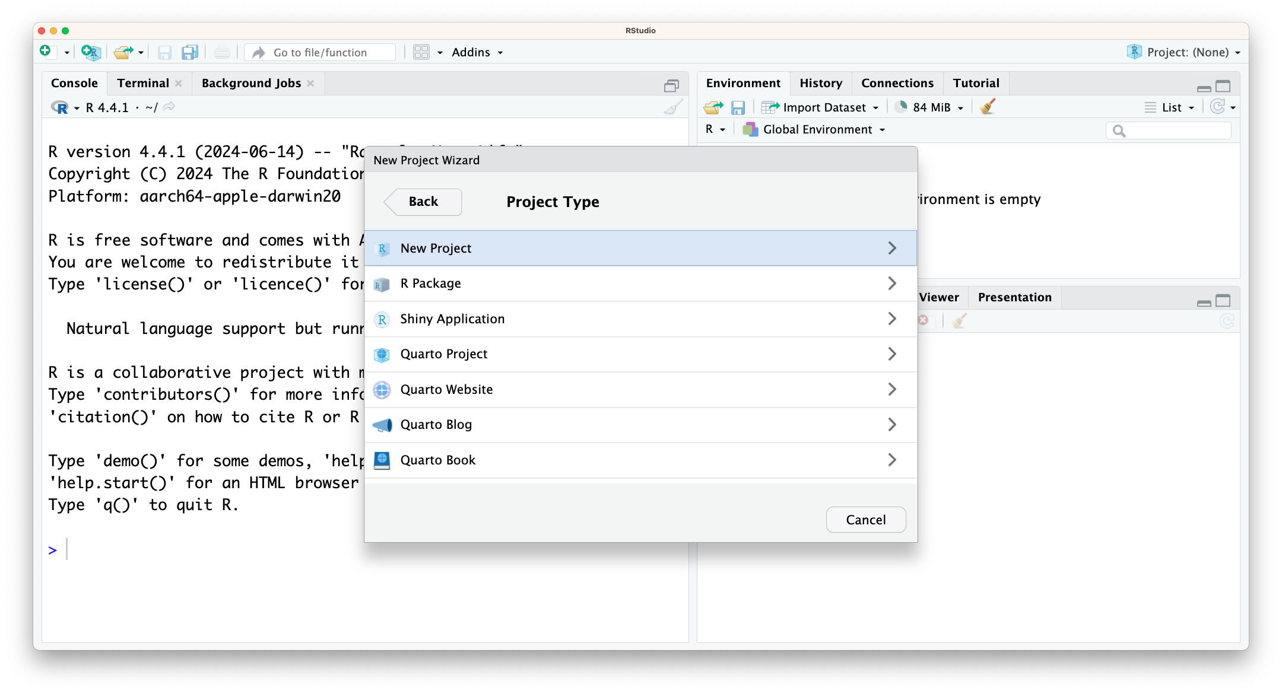Clear environment objects with broom icon
The width and height of the screenshot is (1282, 694).
[988, 107]
